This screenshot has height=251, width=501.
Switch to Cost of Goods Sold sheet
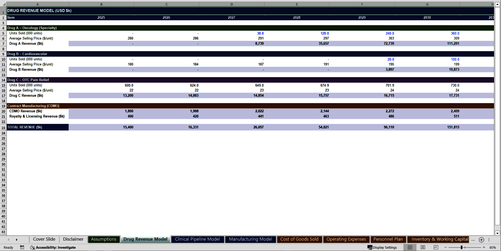tap(299, 239)
